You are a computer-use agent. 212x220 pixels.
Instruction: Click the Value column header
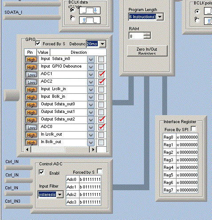43,52
